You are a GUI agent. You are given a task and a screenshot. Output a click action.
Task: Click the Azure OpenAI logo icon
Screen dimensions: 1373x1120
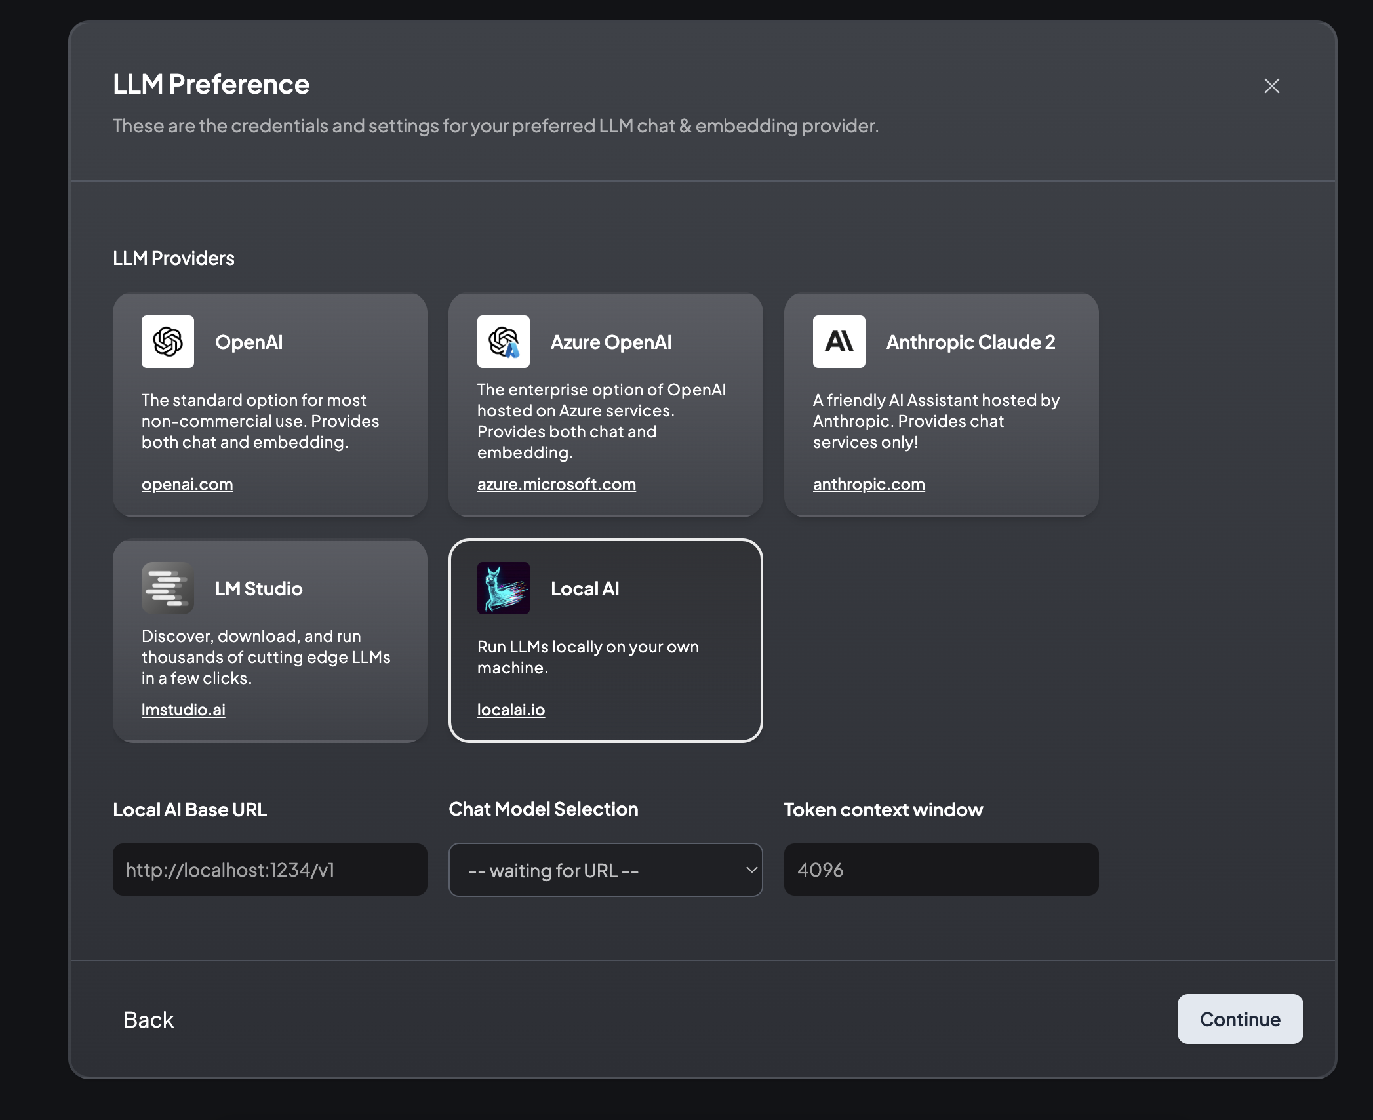(504, 342)
